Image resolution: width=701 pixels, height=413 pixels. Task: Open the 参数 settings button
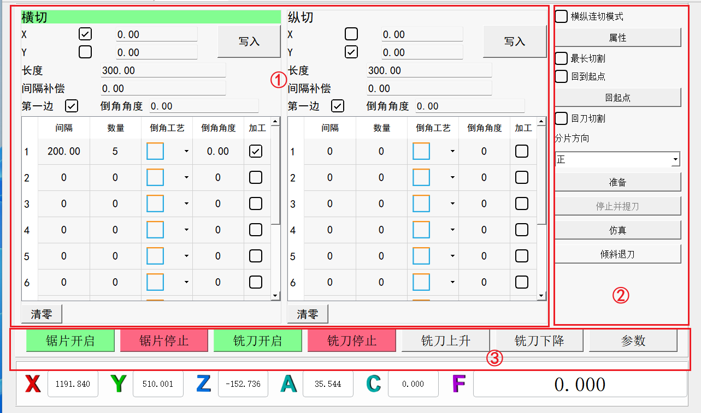[633, 341]
